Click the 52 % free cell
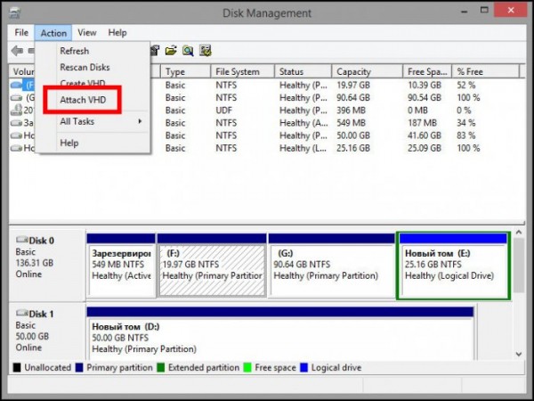Viewport: 534px width, 401px height. pyautogui.click(x=465, y=86)
